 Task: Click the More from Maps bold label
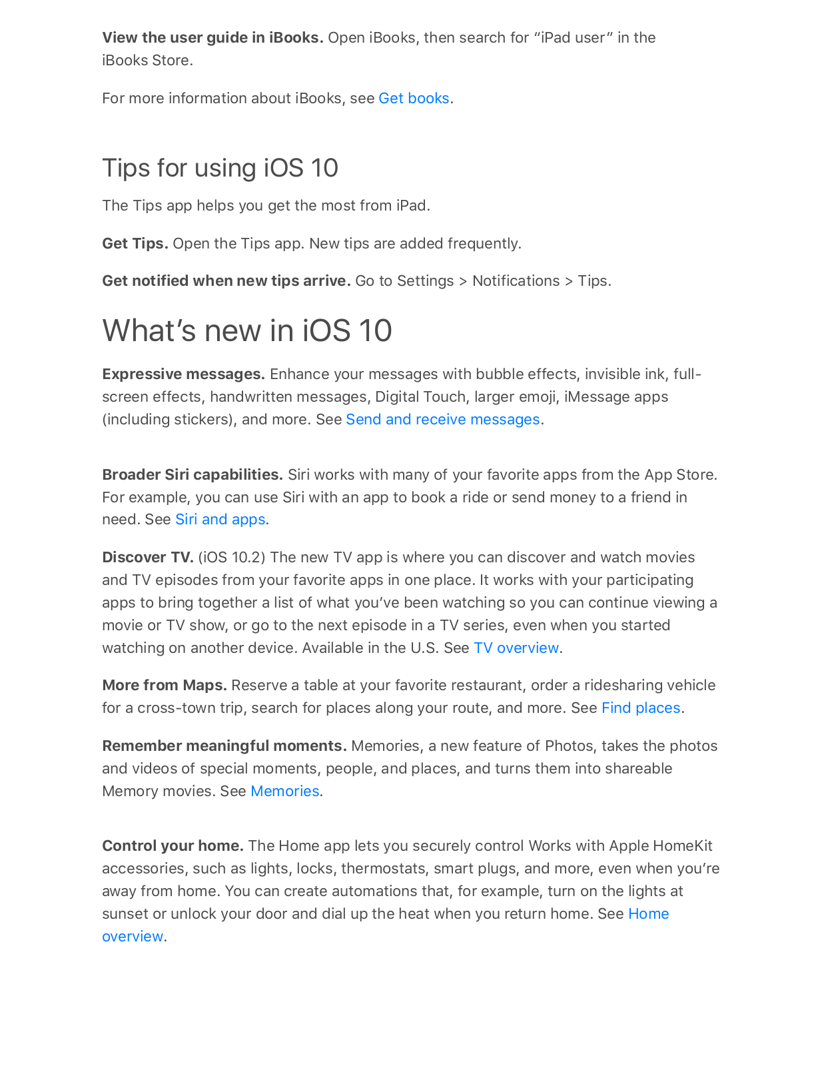[x=165, y=686]
